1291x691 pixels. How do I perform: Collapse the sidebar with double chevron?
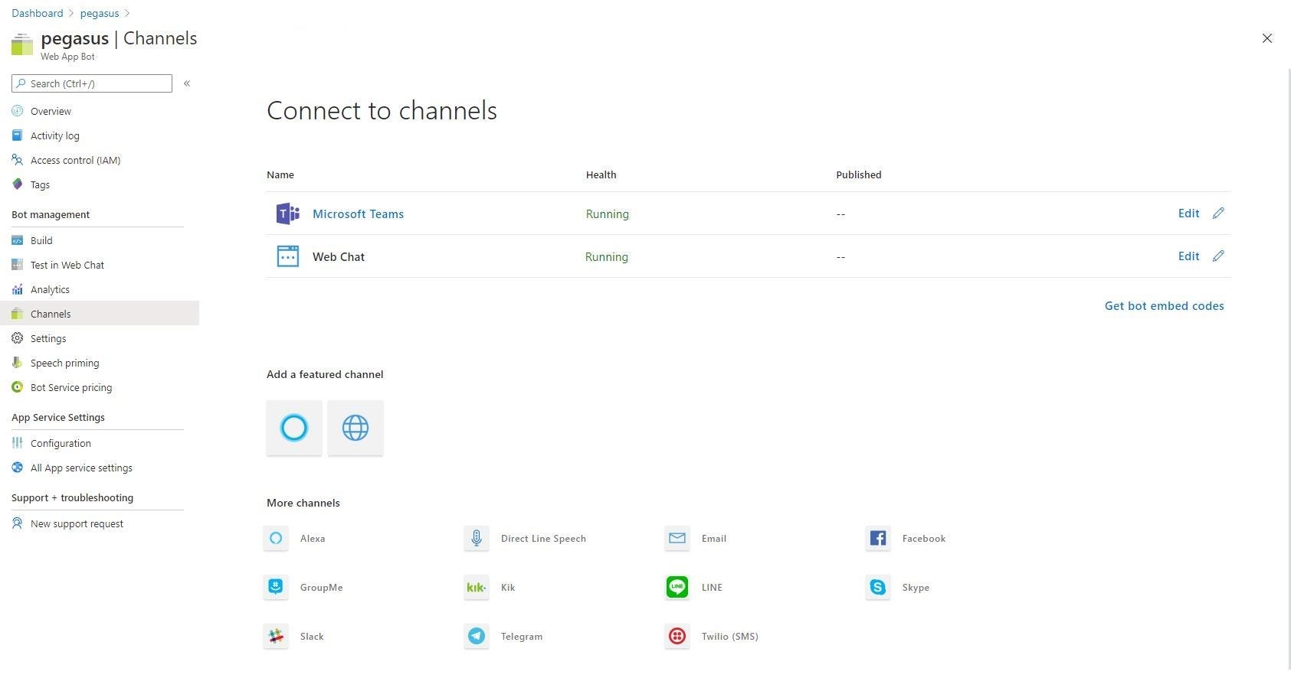pos(187,83)
